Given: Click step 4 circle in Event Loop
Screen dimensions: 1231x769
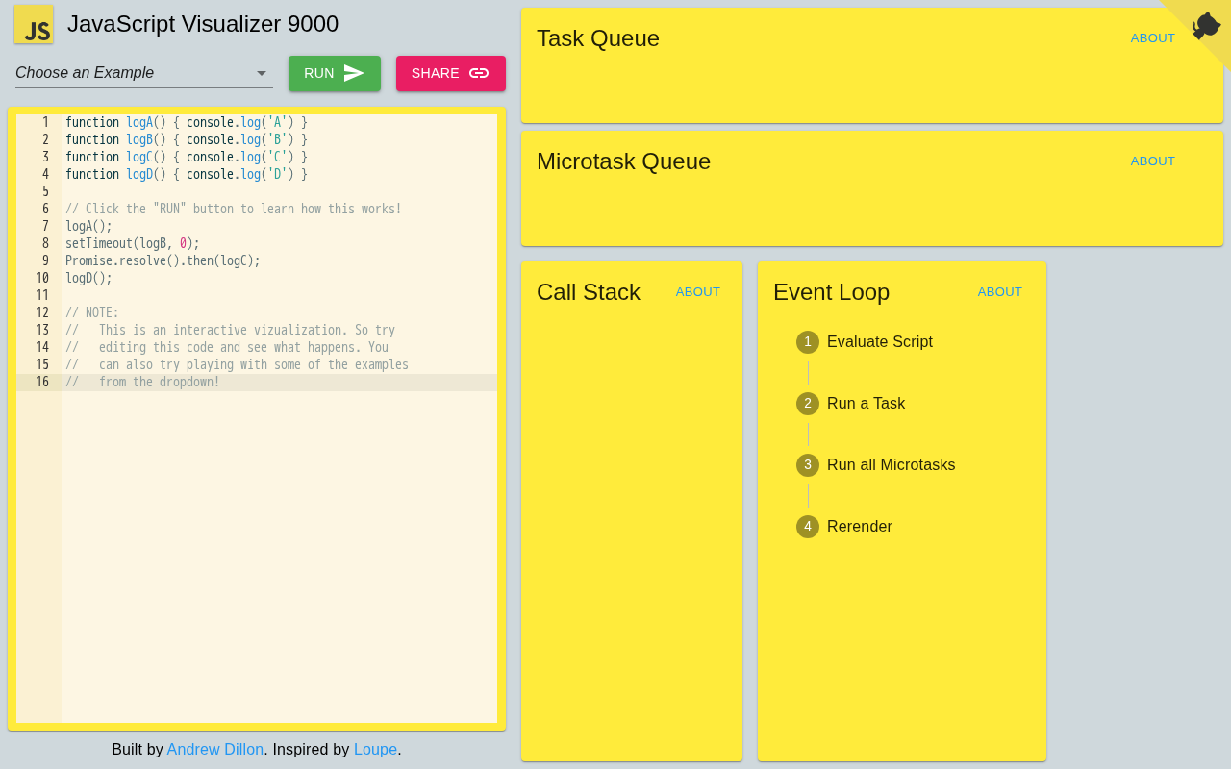Looking at the screenshot, I should point(808,527).
